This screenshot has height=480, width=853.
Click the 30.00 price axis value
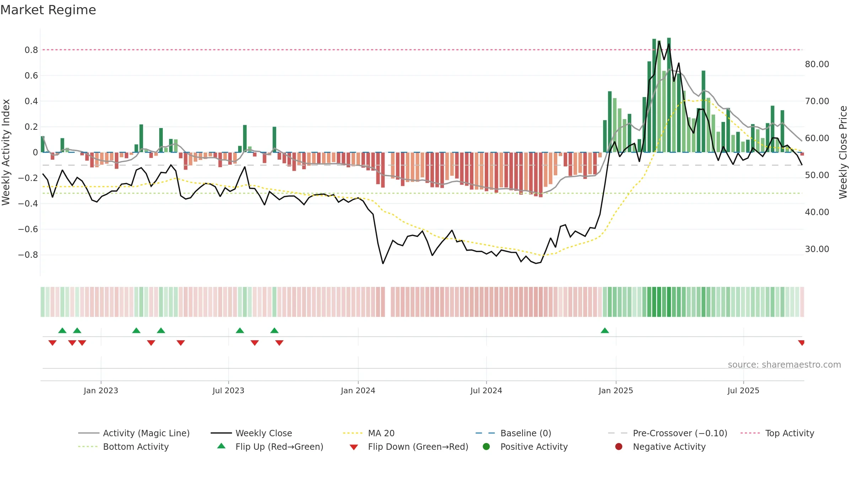tap(817, 249)
